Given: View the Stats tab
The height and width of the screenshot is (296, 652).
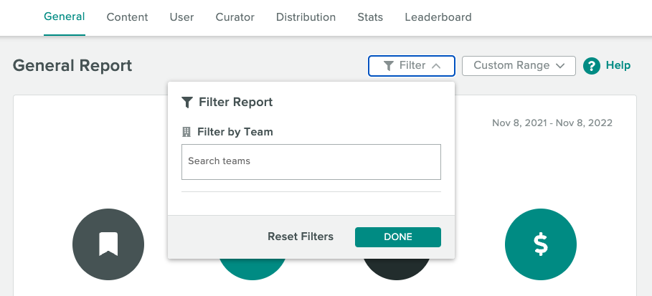Looking at the screenshot, I should [x=370, y=17].
